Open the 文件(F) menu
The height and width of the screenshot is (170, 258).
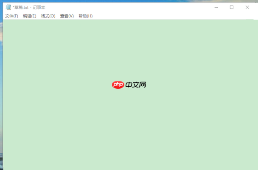coord(11,16)
